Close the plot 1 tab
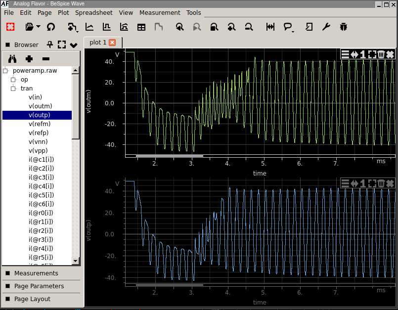This screenshot has height=310, width=398. [x=112, y=43]
